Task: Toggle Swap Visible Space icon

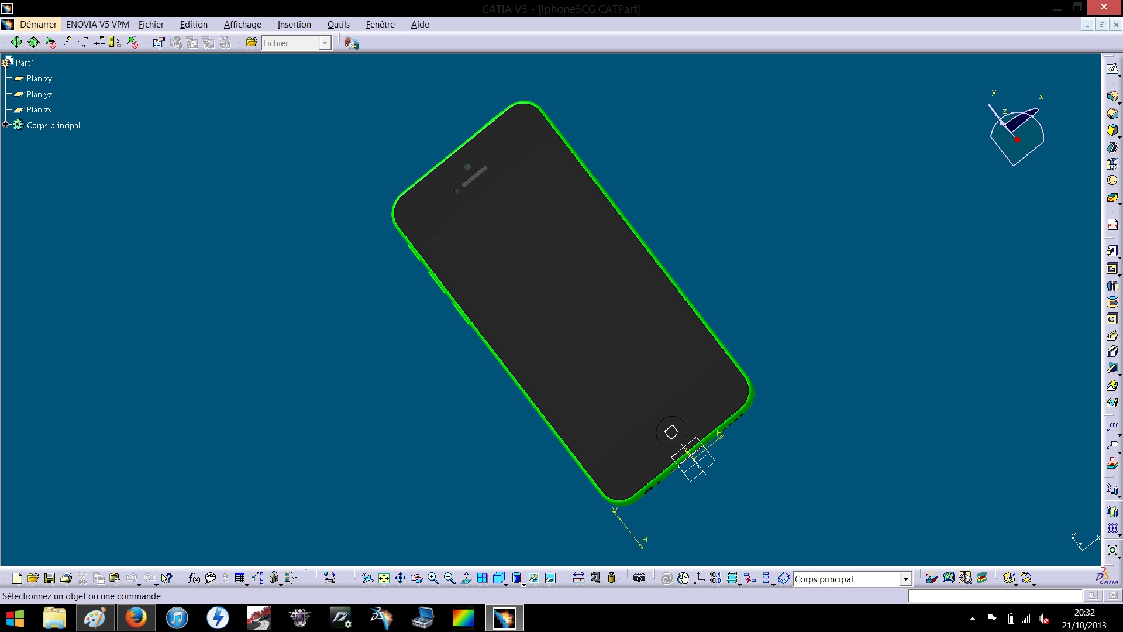Action: point(550,579)
